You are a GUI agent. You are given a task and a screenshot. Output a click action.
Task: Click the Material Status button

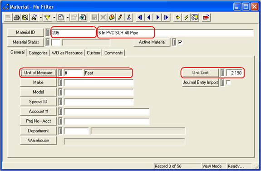coord(25,42)
